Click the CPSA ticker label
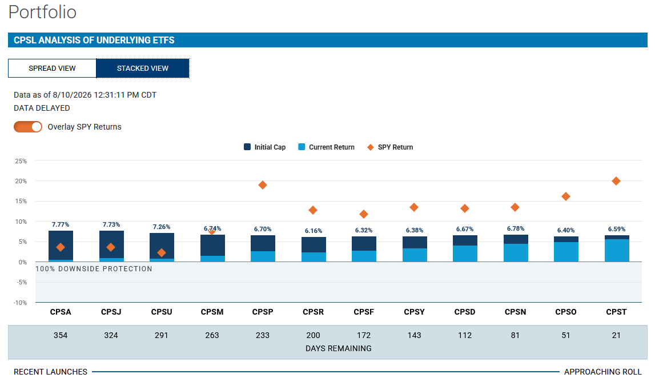The height and width of the screenshot is (382, 655). (x=61, y=312)
